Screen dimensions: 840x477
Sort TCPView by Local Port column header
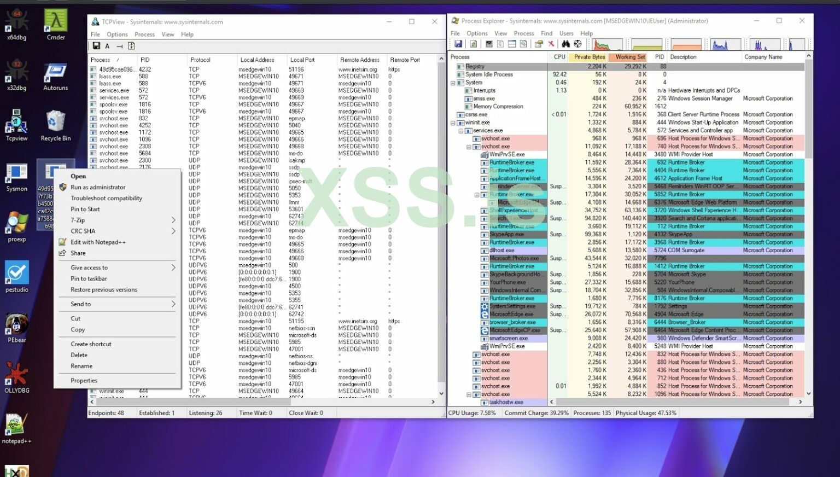(311, 60)
